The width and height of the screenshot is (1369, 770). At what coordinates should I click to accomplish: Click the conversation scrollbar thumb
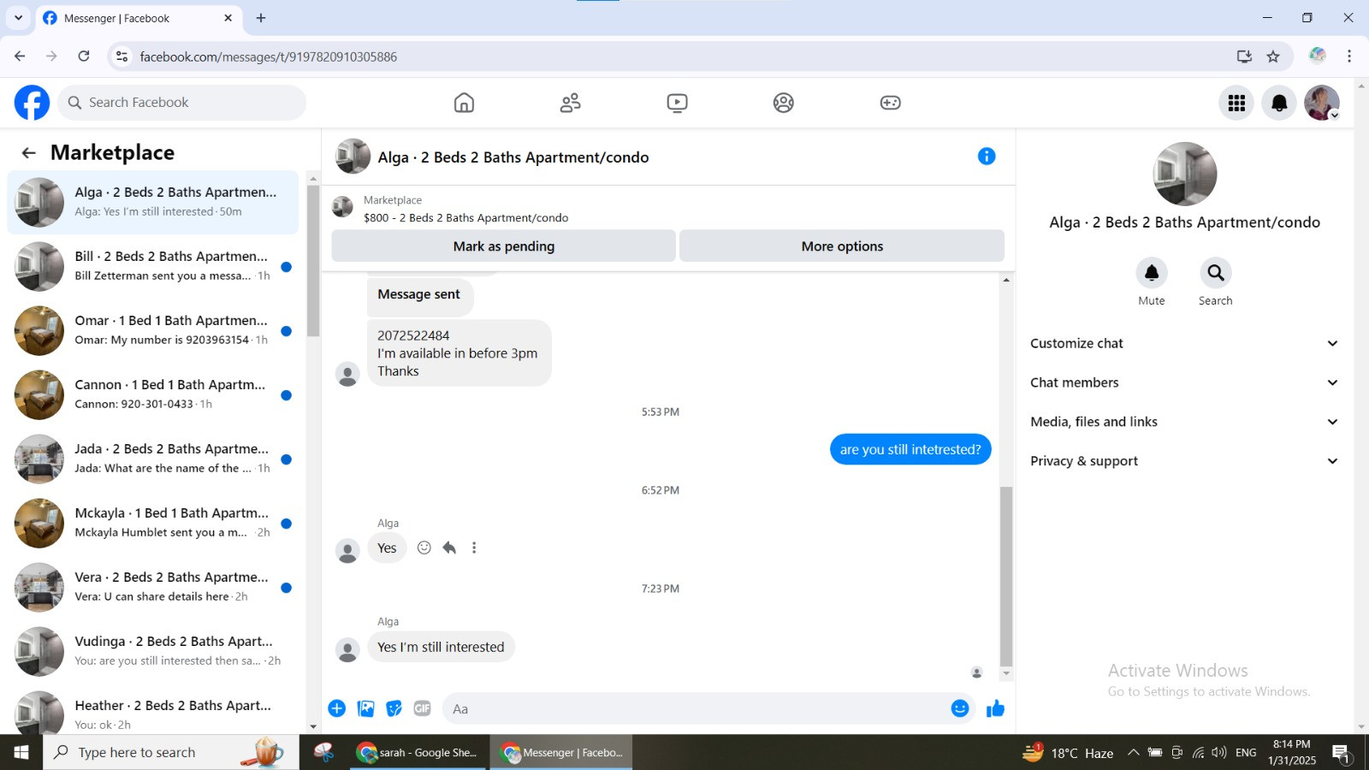1006,576
